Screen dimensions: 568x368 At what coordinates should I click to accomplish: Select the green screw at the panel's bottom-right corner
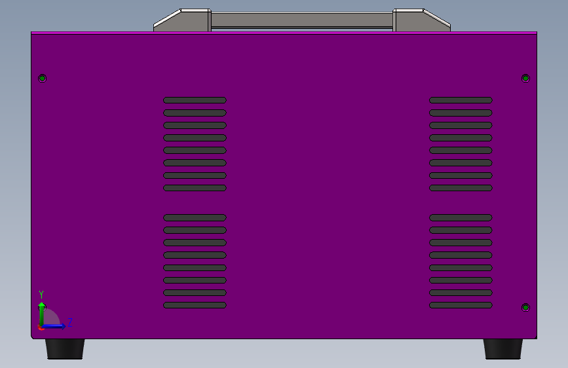coord(525,308)
